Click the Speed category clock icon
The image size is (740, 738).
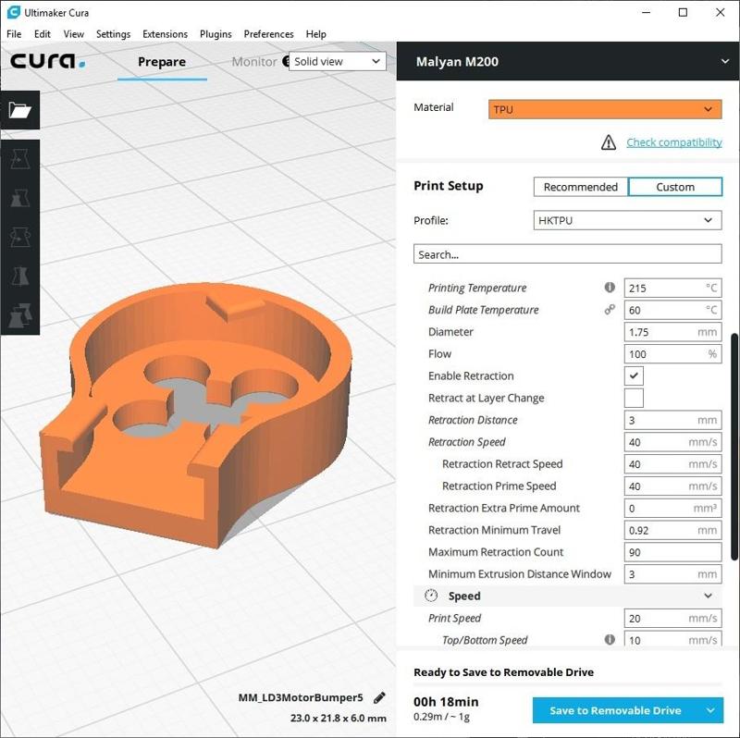(431, 596)
